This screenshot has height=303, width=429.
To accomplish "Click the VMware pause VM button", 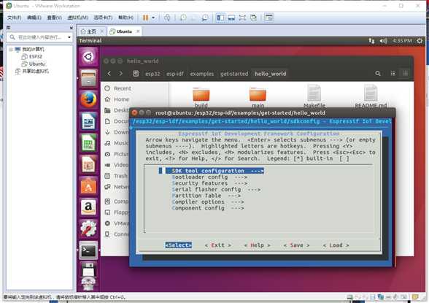I will pos(146,18).
